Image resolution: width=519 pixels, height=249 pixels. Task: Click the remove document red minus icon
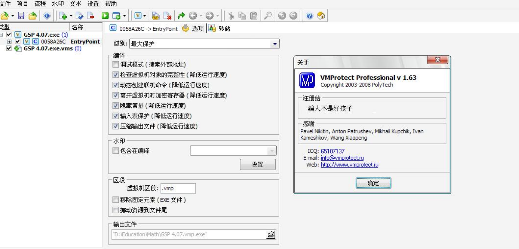pos(91,16)
